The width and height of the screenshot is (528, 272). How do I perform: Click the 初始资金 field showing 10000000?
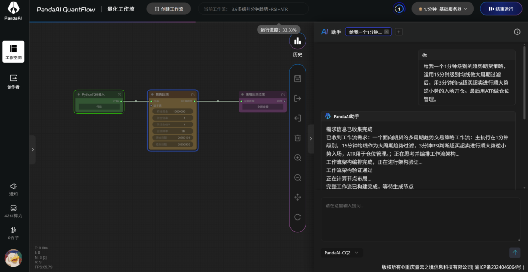pos(173,111)
